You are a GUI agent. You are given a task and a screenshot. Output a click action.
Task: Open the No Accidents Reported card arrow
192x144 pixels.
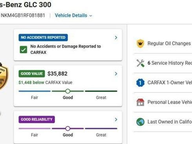coord(116,38)
